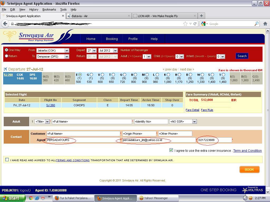Launch Chrome from the quick launch bar

31,198
